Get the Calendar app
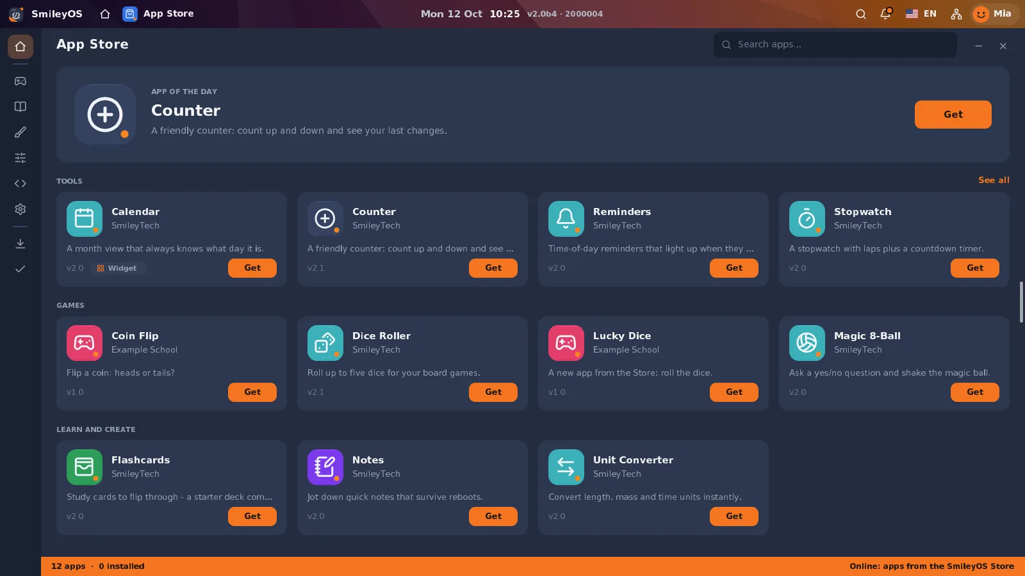Screen dimensions: 1025x576 coord(252,268)
